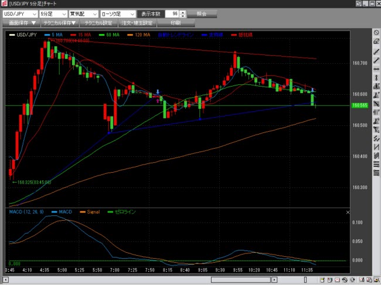Open 注文・建玉設定 settings

[137, 23]
